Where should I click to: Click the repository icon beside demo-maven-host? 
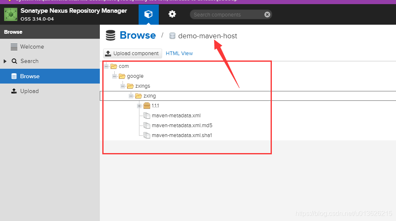(x=172, y=36)
